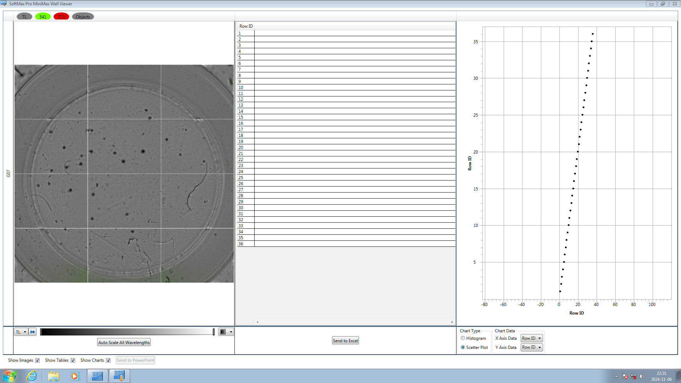Select table row 18
Image resolution: width=681 pixels, height=383 pixels.
click(346, 135)
